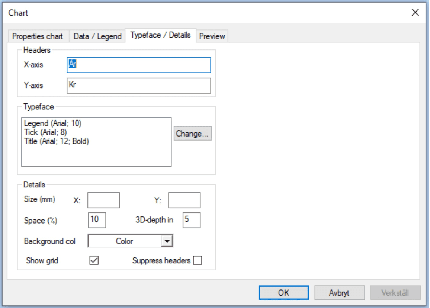Click the Change... typeface button

pos(193,134)
